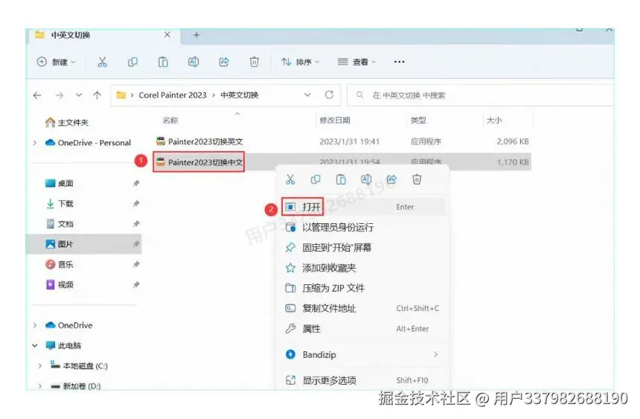640x419 pixels.
Task: Click the Delete trash icon in the Explorer toolbar
Action: (254, 62)
